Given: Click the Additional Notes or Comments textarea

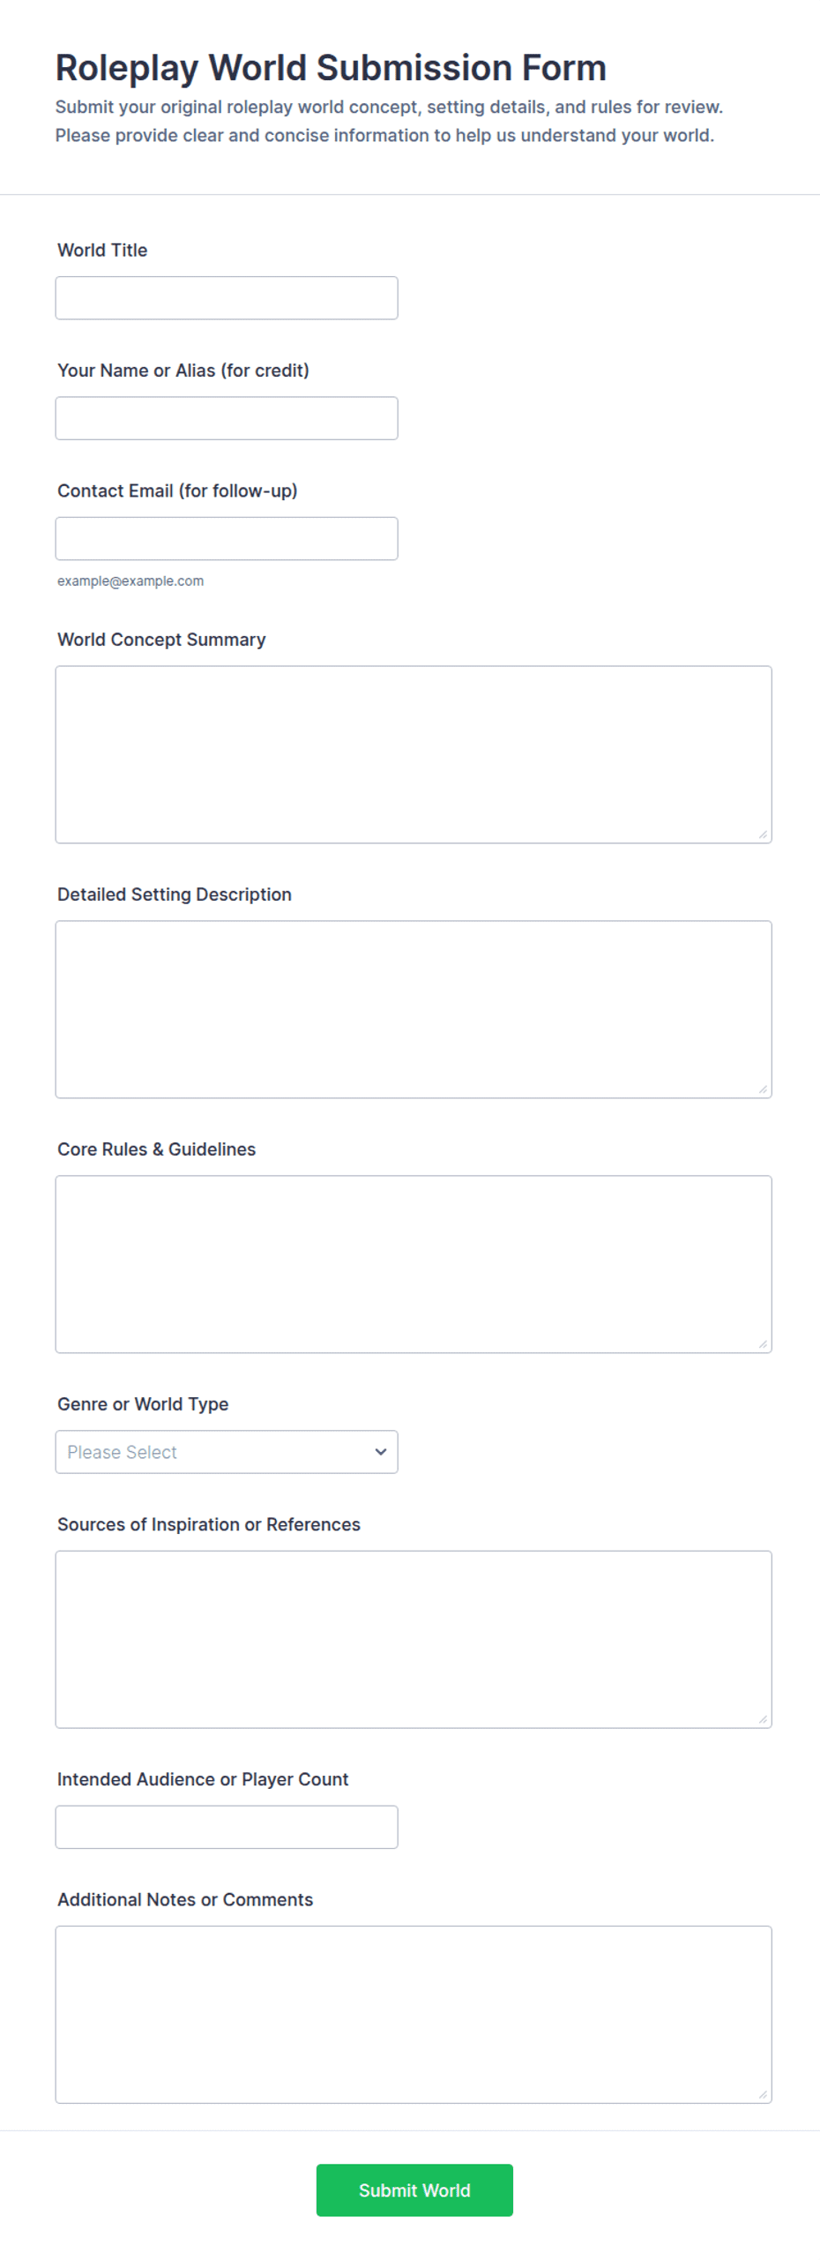Looking at the screenshot, I should point(414,2015).
